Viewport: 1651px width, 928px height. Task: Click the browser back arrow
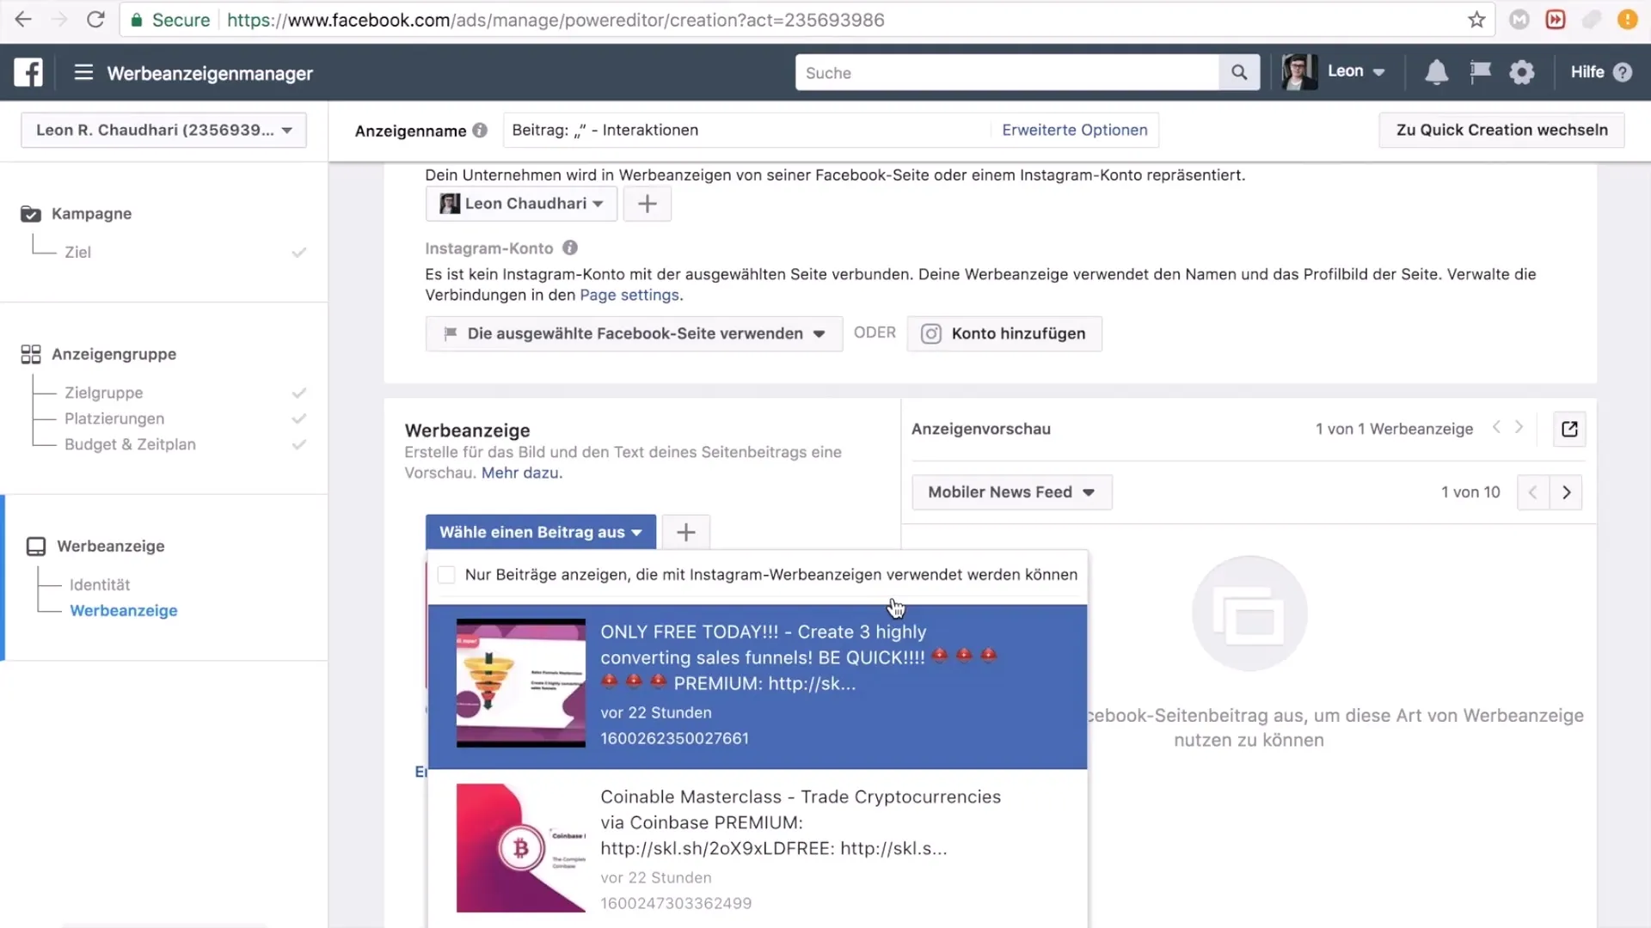click(23, 20)
